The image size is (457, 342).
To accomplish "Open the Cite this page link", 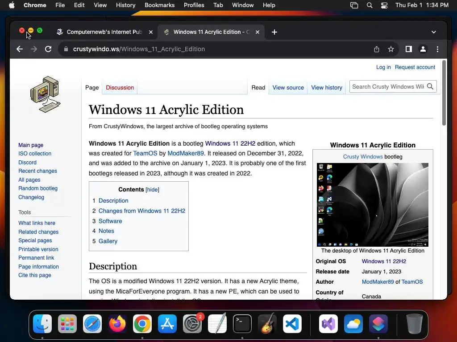I will tap(34, 275).
